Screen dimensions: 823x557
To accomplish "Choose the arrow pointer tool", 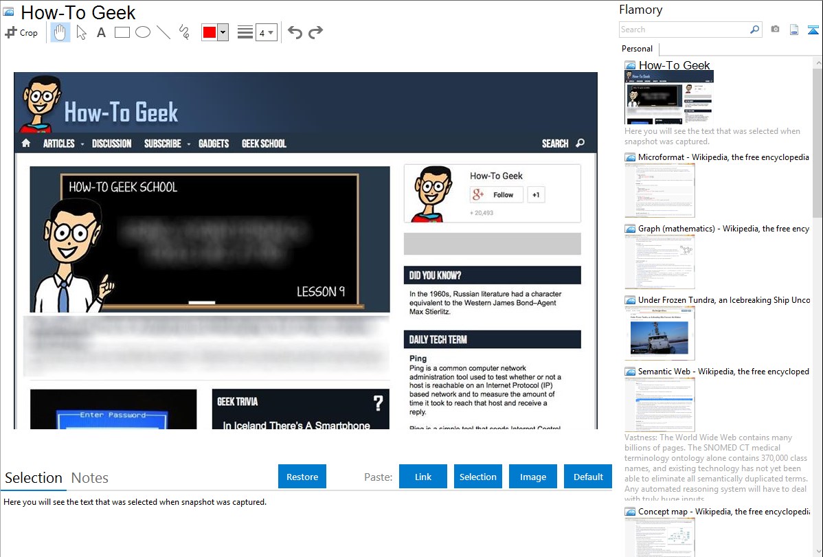I will coord(81,32).
